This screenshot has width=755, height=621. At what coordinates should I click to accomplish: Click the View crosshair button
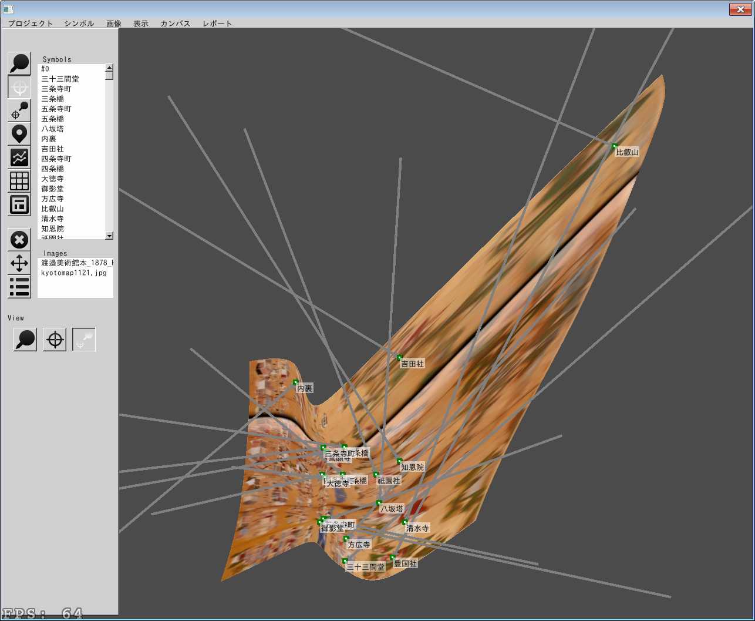[55, 340]
